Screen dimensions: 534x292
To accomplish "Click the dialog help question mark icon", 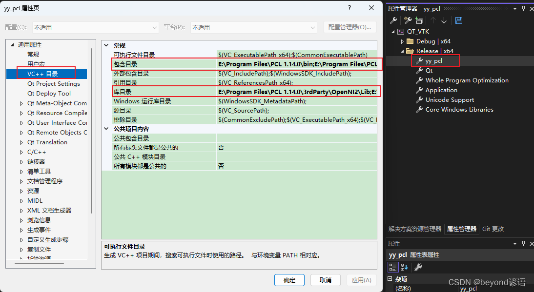I will pos(350,8).
